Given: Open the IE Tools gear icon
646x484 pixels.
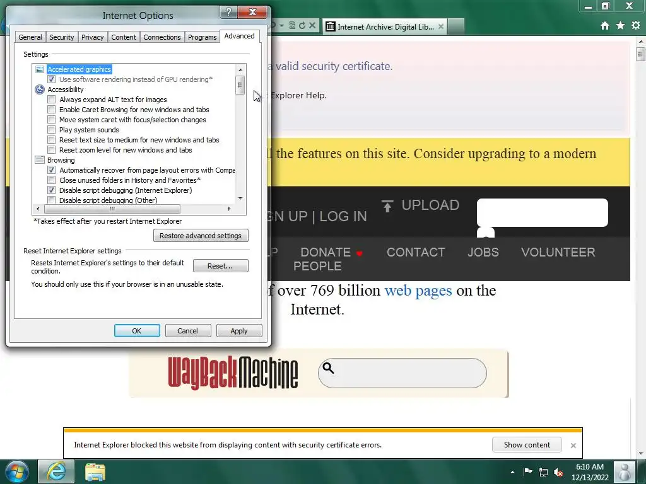Looking at the screenshot, I should tap(636, 25).
